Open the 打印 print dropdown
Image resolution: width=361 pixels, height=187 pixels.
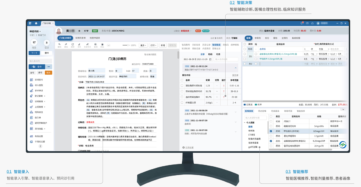click(153, 45)
